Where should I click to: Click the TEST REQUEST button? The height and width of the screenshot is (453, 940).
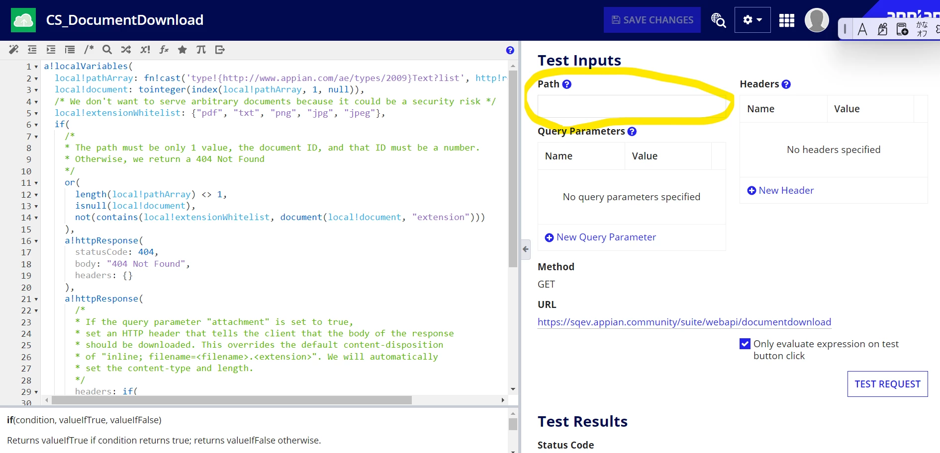coord(887,384)
